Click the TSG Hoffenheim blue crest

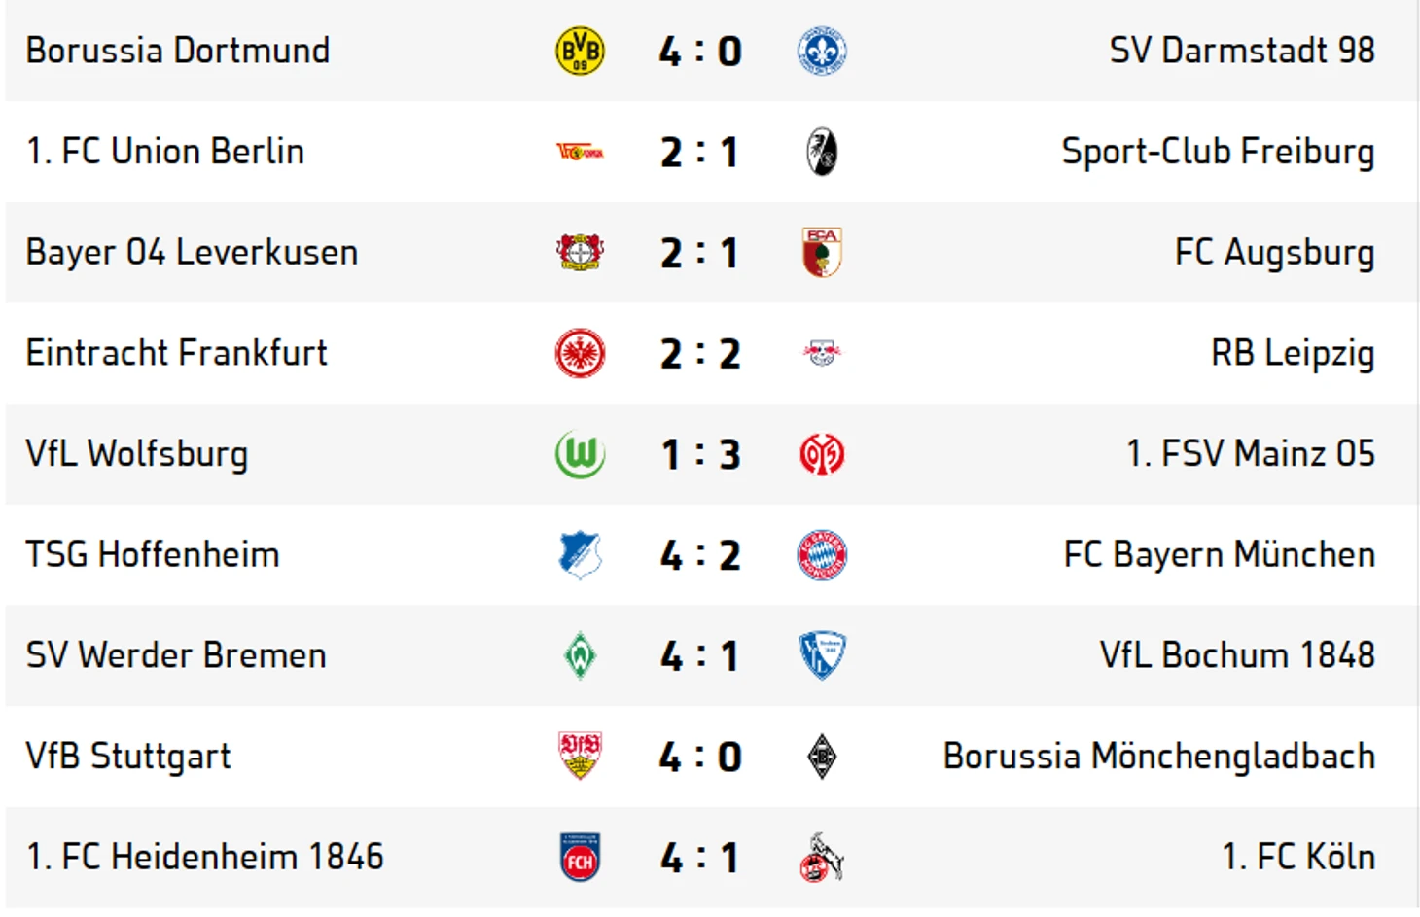pos(580,554)
